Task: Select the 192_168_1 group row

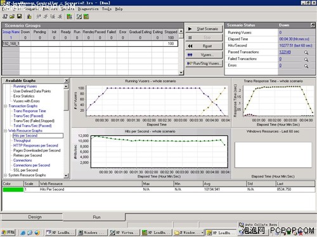Action: coord(90,44)
